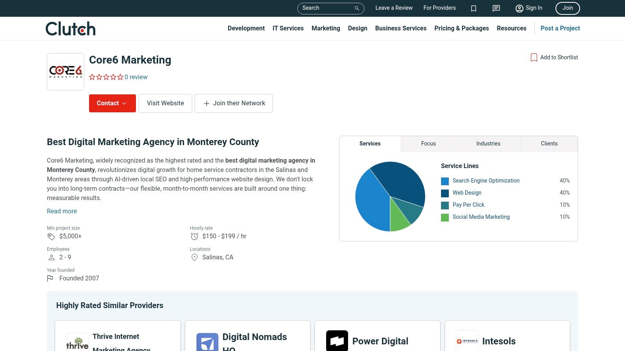Toggle Add to Shortlist for Core6 Marketing

click(554, 57)
